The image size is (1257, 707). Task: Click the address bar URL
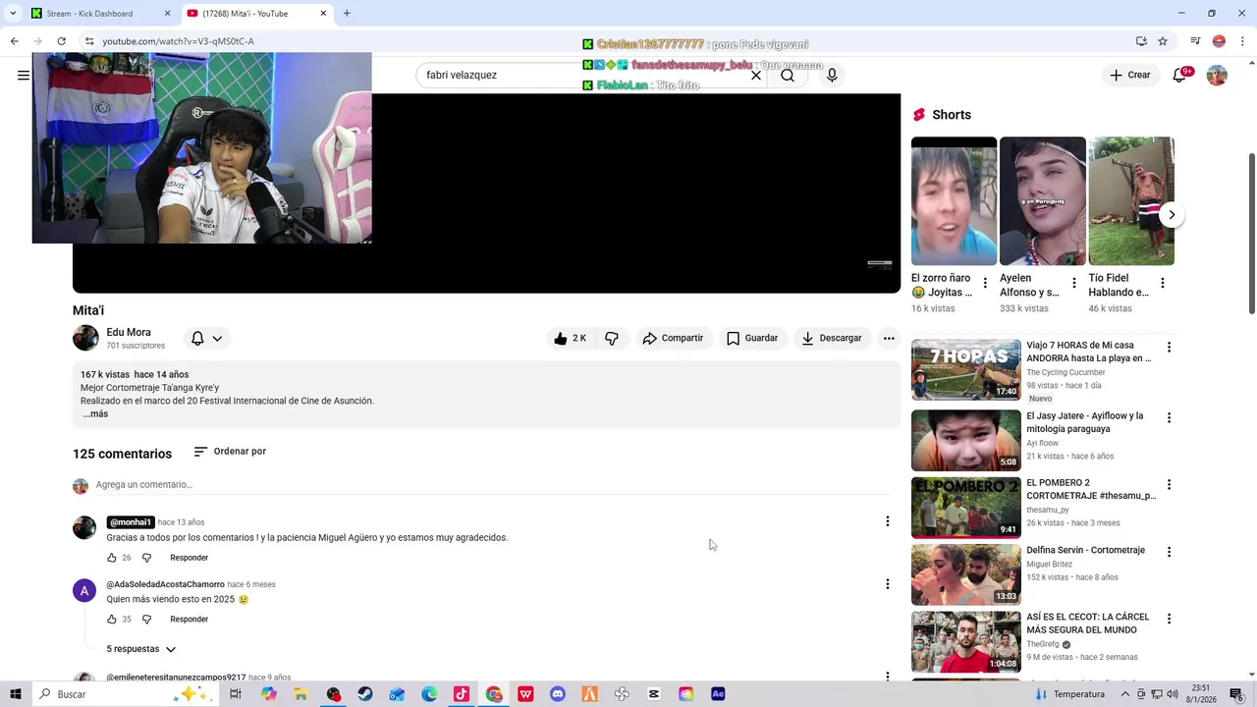[178, 41]
